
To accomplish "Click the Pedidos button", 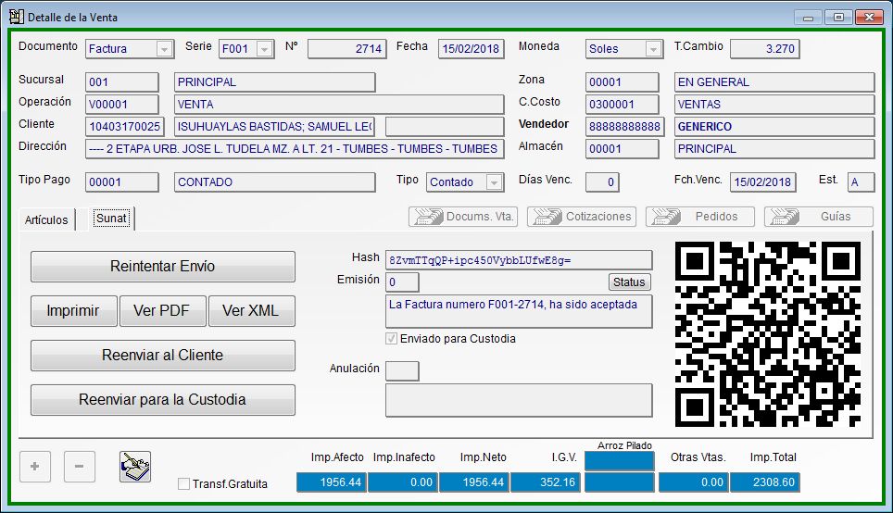I will tap(700, 217).
